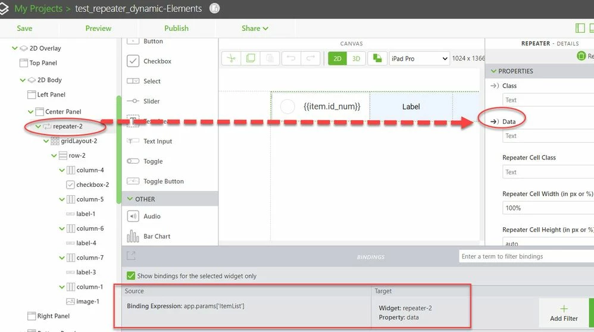Click the project info icon beside project name
The width and height of the screenshot is (594, 332).
click(214, 8)
